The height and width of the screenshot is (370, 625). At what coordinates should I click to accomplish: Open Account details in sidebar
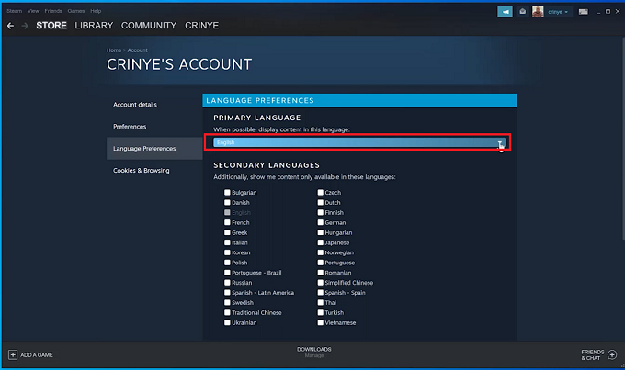(x=135, y=105)
